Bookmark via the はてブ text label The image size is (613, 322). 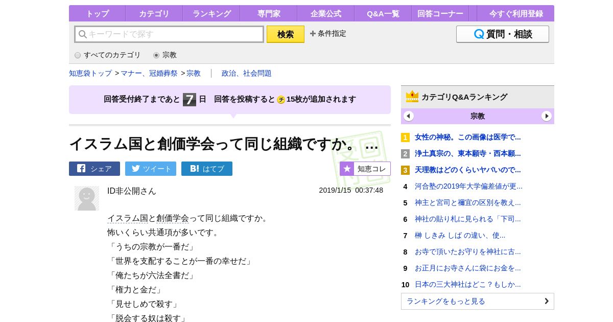[214, 169]
